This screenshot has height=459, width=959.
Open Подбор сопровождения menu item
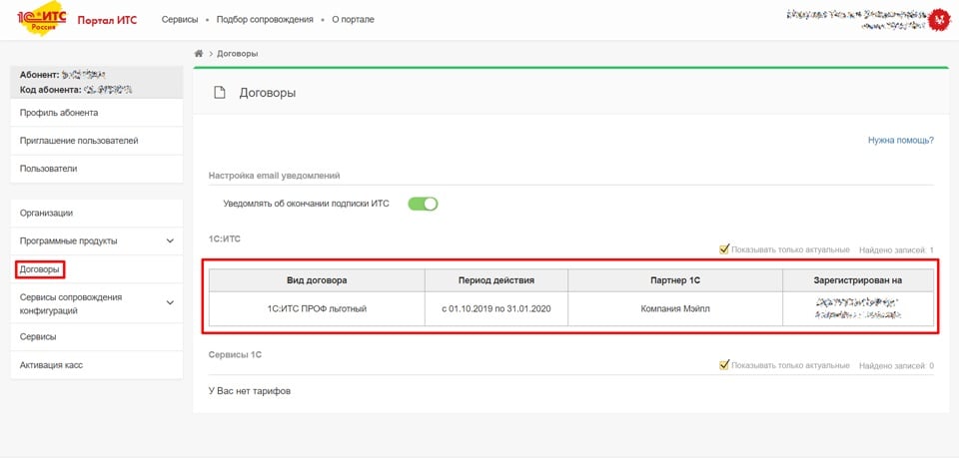[x=266, y=20]
